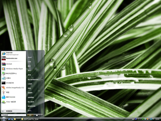Switch to the NEXTLevel for Vista taskbar window
Screen dimensions: 161x121
coord(30,119)
